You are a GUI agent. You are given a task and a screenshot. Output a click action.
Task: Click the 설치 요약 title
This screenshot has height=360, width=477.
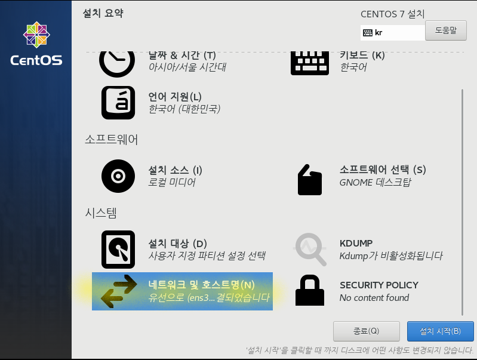tap(103, 13)
